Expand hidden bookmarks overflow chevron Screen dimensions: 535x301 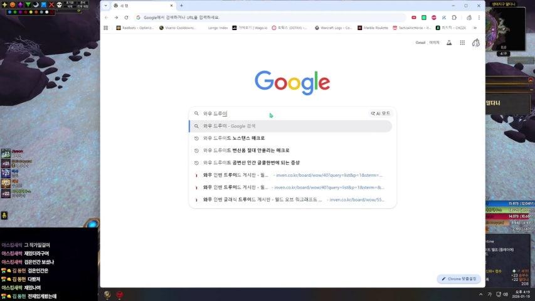click(x=475, y=28)
